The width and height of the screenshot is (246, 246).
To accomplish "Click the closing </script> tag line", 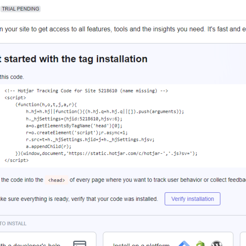I will point(16,160).
